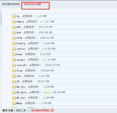
Task: Select the KS_Cls folder name
Action: point(21,87)
